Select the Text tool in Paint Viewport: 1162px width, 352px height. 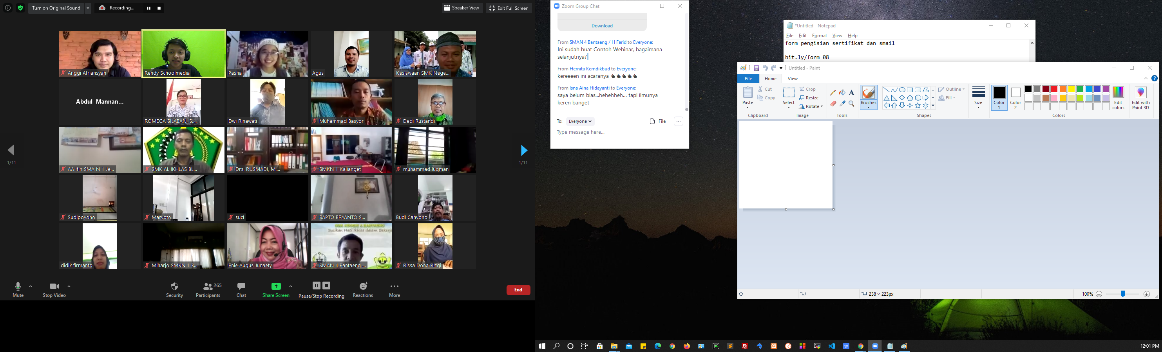tap(852, 93)
